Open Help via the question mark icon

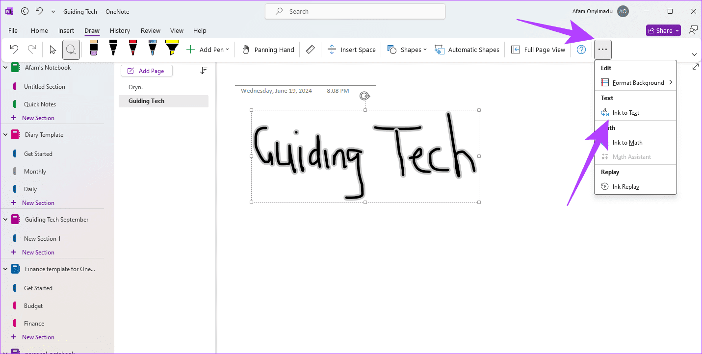click(x=581, y=50)
